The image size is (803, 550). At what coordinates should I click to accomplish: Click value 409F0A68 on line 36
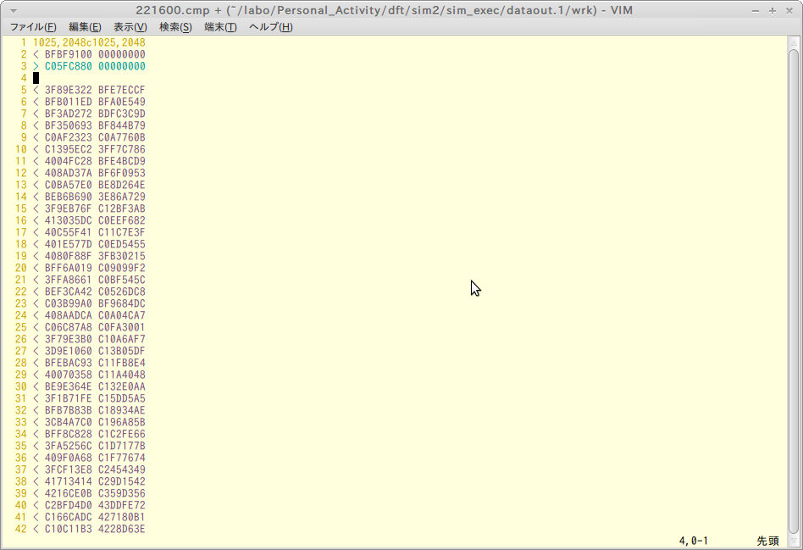(69, 458)
